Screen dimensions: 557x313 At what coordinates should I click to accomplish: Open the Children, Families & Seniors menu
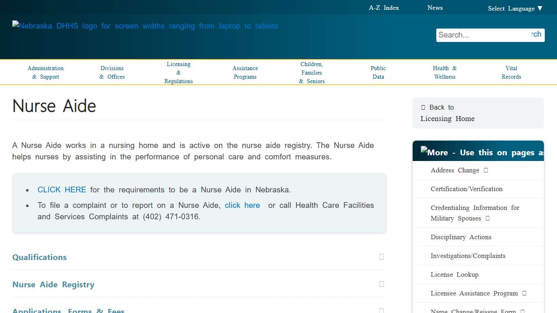coord(312,73)
